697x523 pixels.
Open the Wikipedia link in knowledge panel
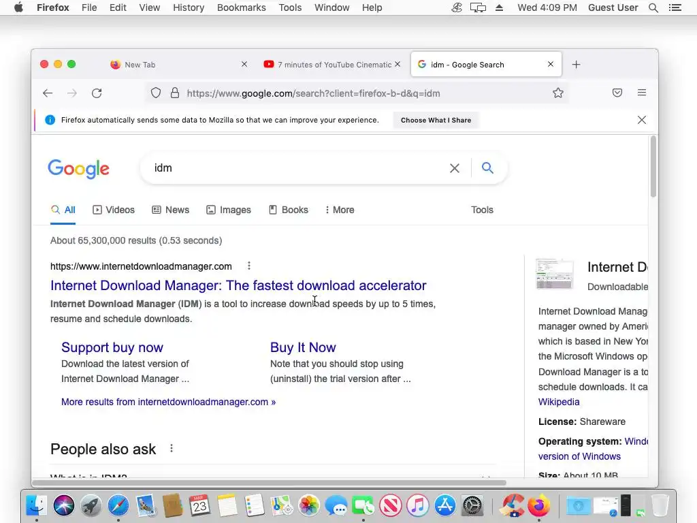(559, 402)
